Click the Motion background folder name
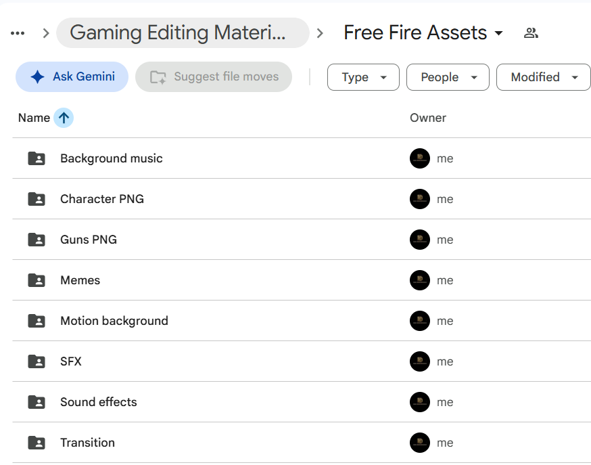591x465 pixels. click(x=114, y=321)
